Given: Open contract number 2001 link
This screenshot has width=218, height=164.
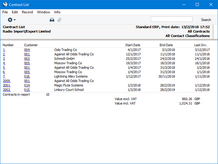Looking at the screenshot, I should [7, 85].
